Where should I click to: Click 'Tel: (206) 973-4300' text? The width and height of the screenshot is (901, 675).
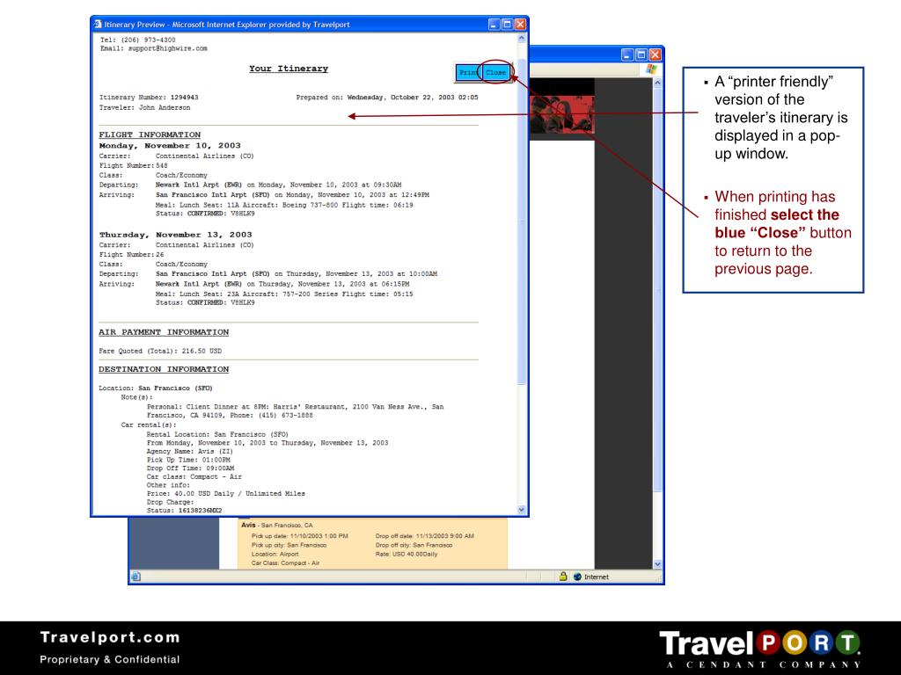click(138, 40)
